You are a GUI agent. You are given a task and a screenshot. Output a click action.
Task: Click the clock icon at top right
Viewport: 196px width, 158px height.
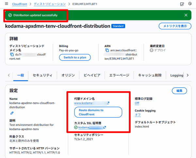[190, 4]
